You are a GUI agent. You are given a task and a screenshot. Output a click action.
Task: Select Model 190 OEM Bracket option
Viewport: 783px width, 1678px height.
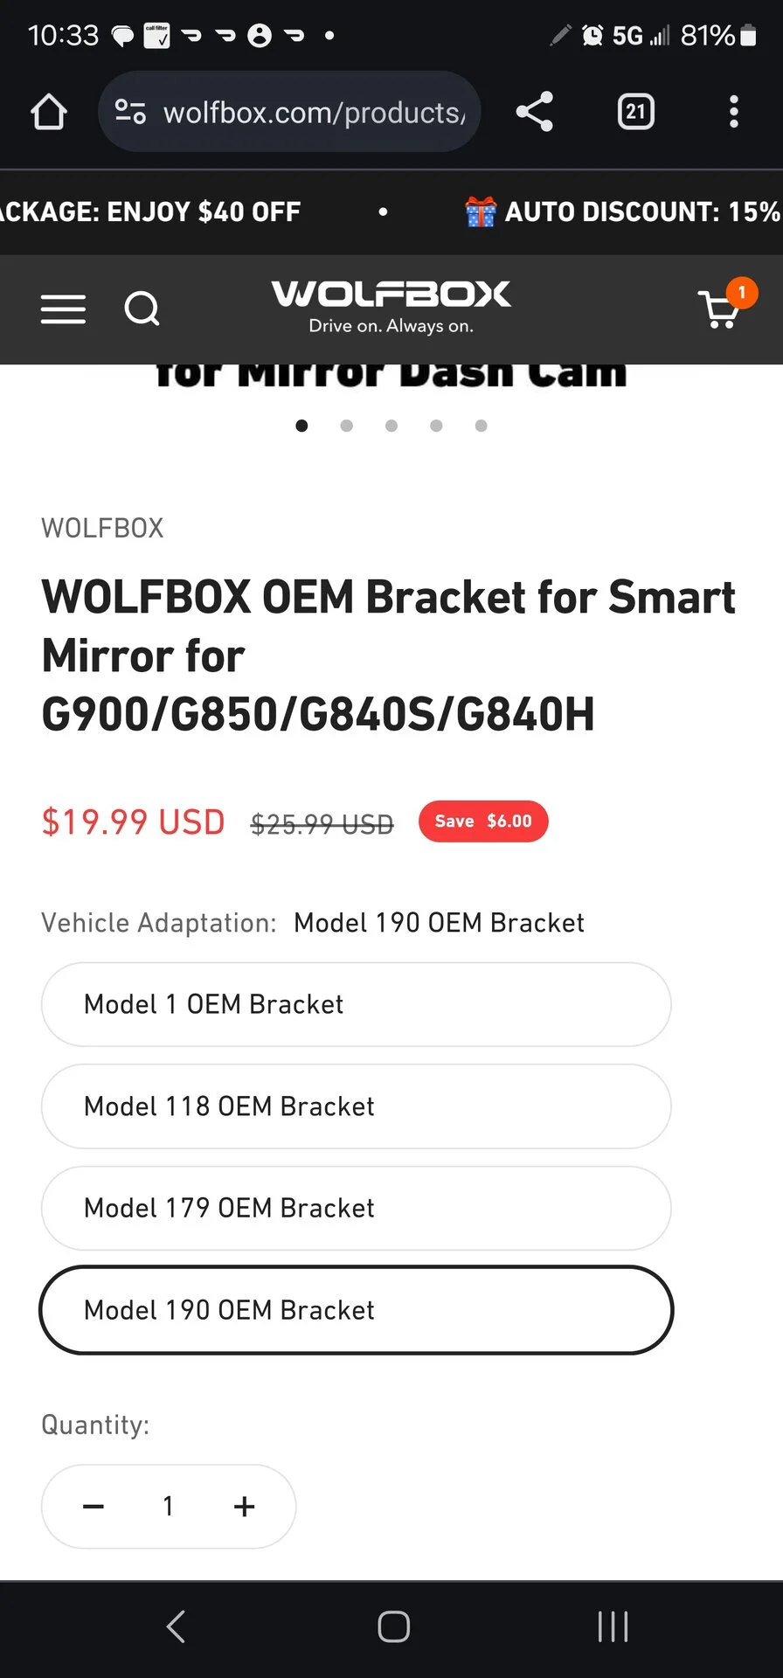356,1310
